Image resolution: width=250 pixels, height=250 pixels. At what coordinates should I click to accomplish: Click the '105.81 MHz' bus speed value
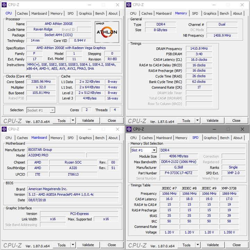41,93
